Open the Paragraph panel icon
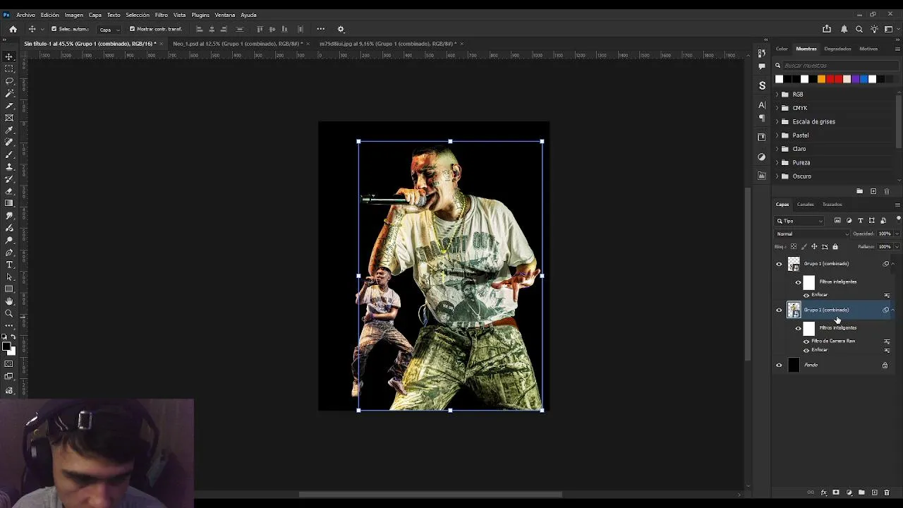The width and height of the screenshot is (903, 508). click(762, 118)
